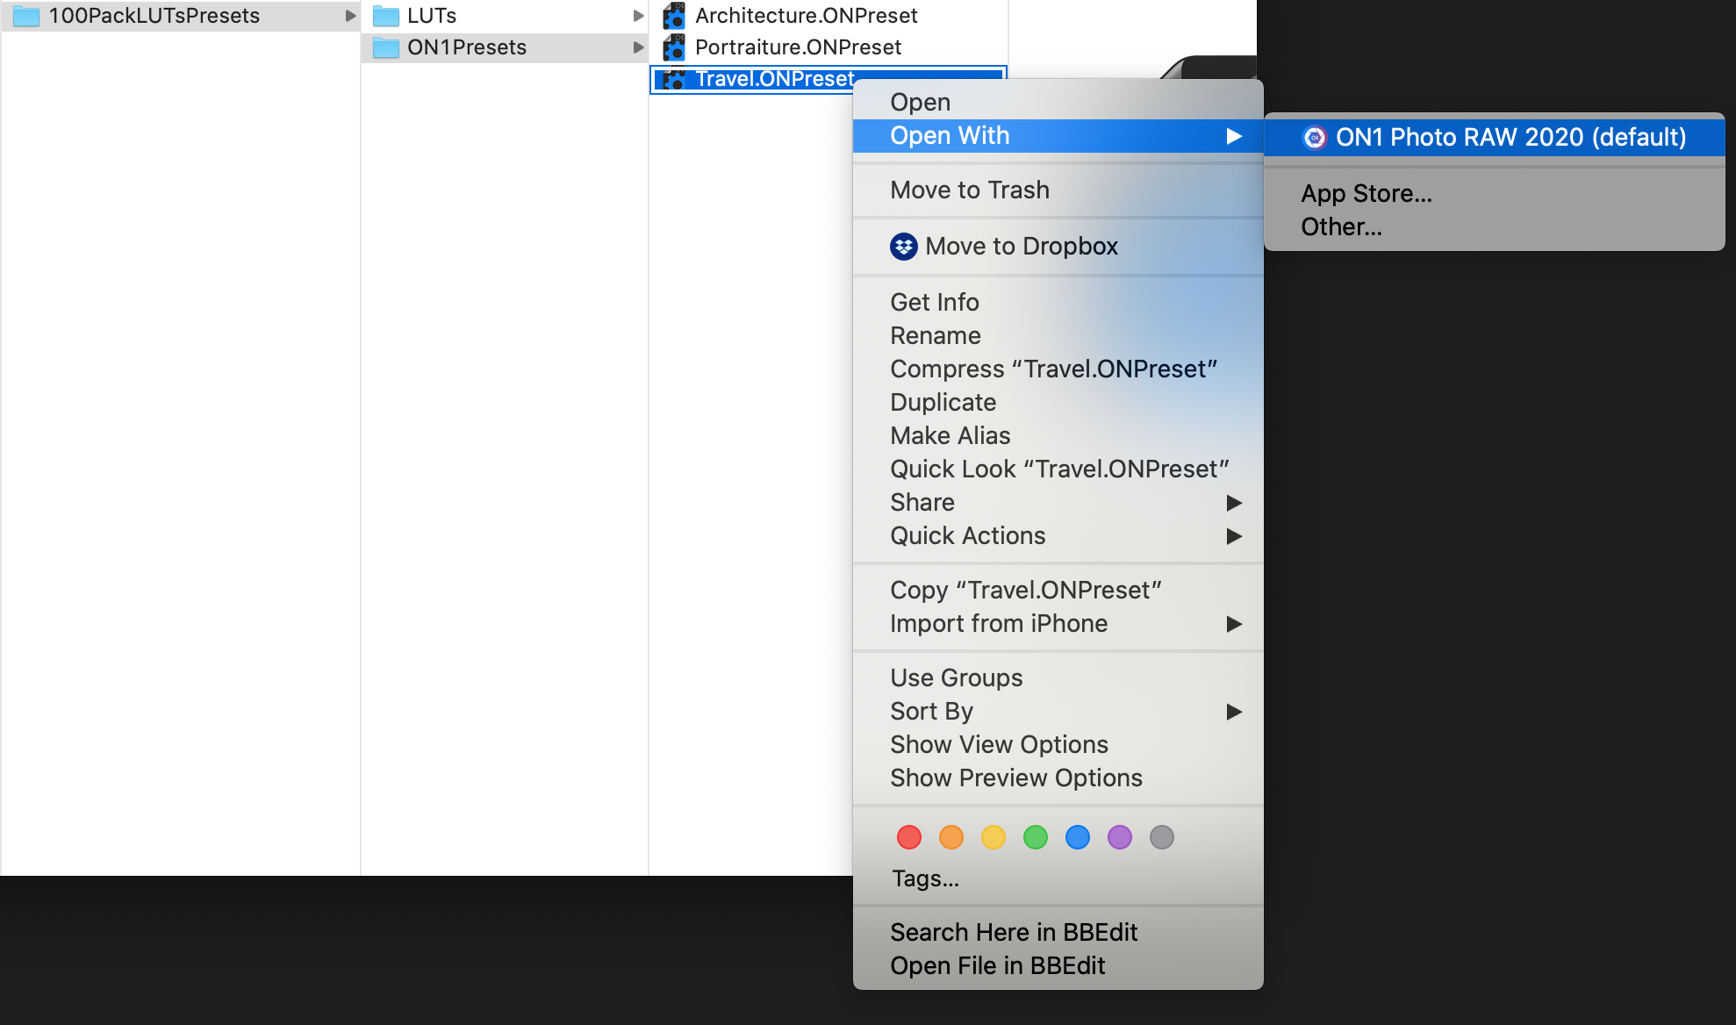Apply the green tag color
Viewport: 1736px width, 1025px height.
click(1036, 837)
